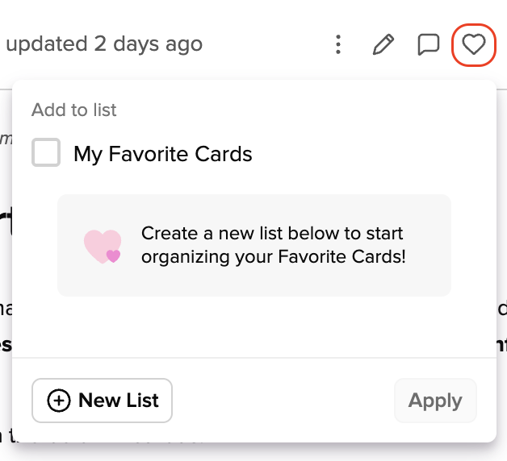Click the word 'Cards' in list name
This screenshot has width=507, height=461.
pyautogui.click(x=224, y=154)
